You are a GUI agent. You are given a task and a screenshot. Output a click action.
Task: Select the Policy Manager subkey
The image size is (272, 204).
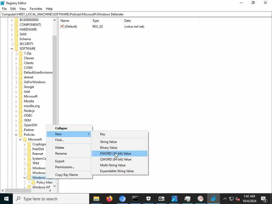point(44,182)
